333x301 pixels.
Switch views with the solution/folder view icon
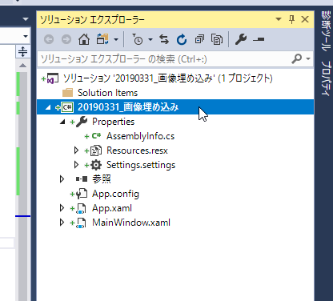click(102, 39)
